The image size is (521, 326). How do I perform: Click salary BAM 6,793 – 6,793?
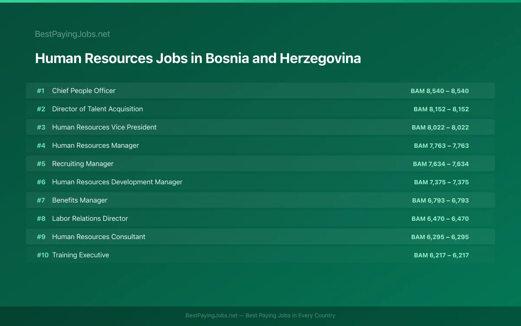(441, 200)
